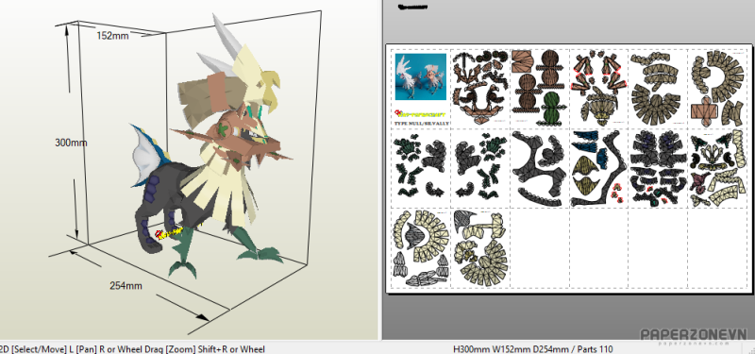Open the PAPERZONEVN watermark link

[x=694, y=336]
